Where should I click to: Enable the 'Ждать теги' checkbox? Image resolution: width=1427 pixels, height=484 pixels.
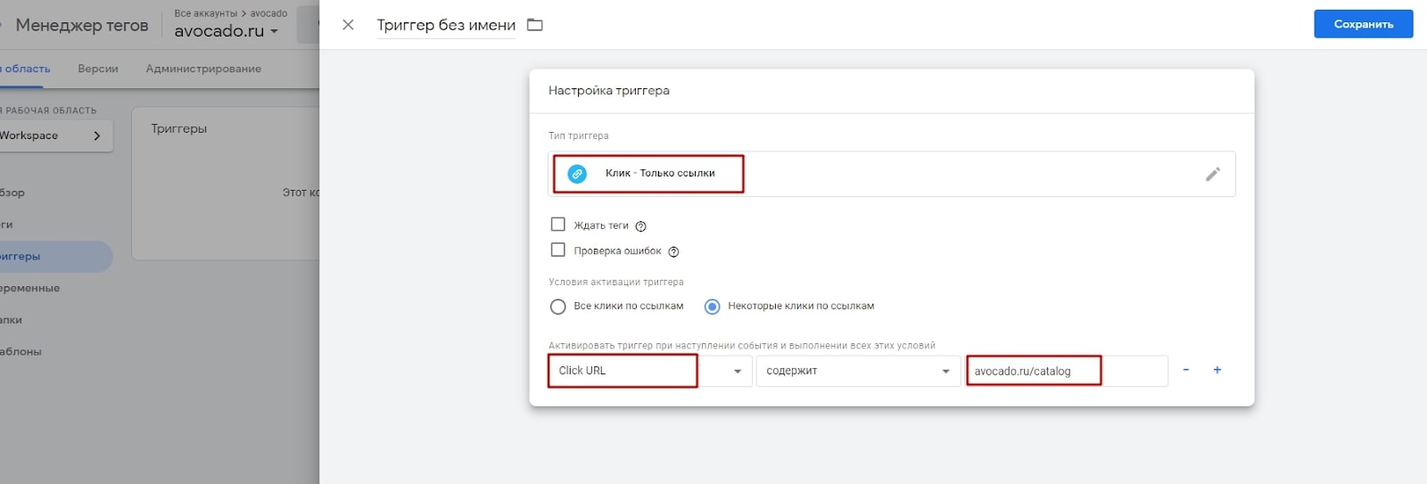(558, 225)
